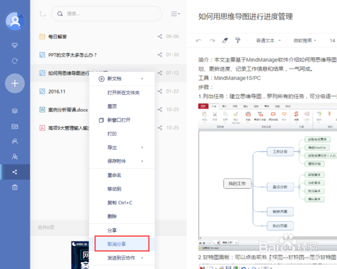
Task: Click share icon on 每日解答 row
Action: pyautogui.click(x=160, y=36)
